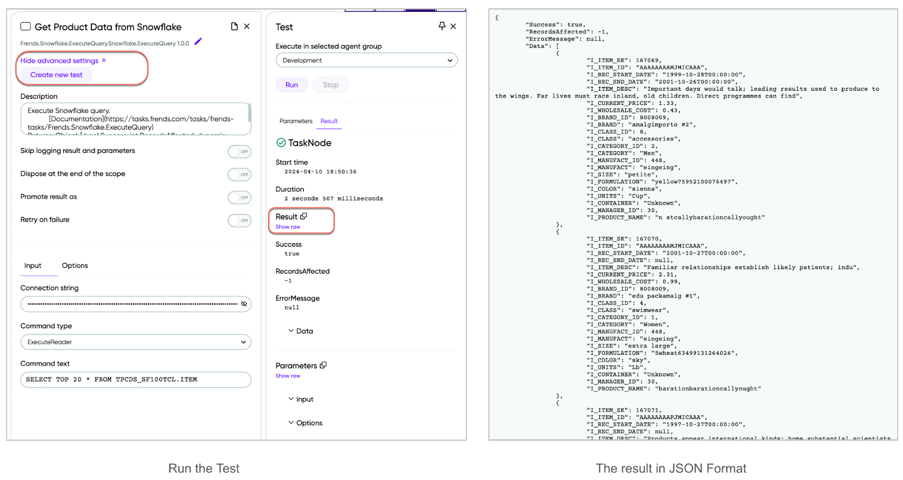
Task: Click the "I_ITEM_SK": 167069 line in JSON
Action: click(624, 60)
